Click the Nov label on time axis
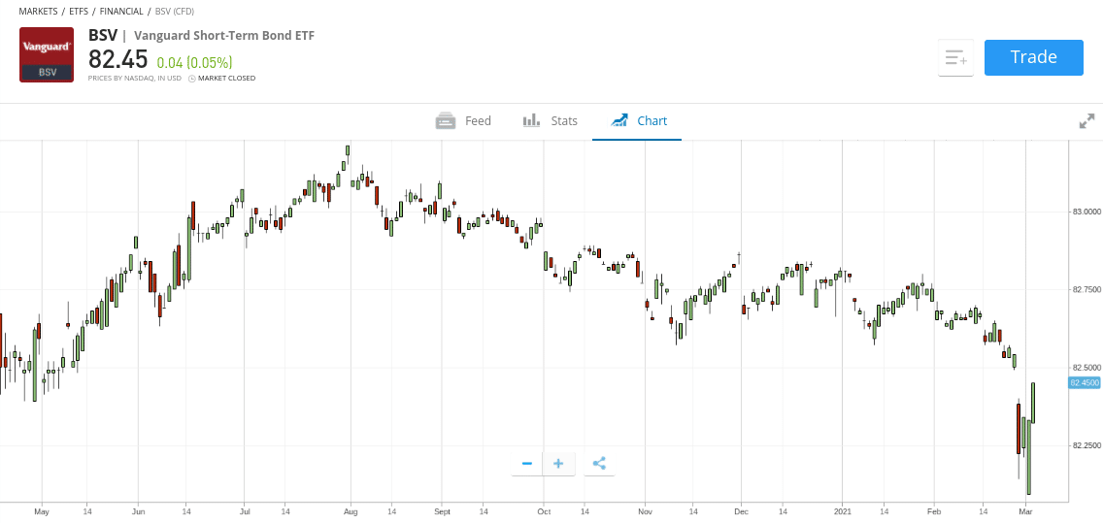The image size is (1103, 523). click(x=645, y=512)
